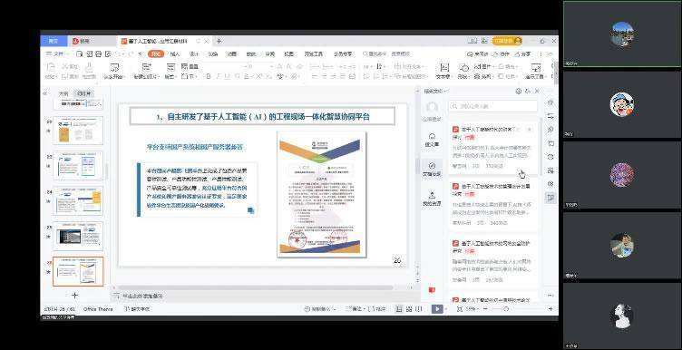Viewport: 682px width, 350px height.
Task: Click the search field in document sidebar
Action: pos(493,106)
